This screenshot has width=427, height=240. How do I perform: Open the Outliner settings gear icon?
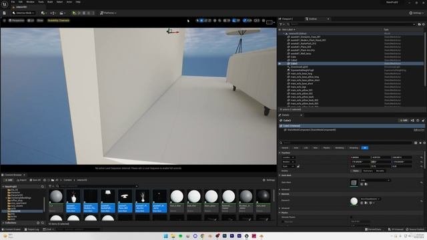pyautogui.click(x=423, y=24)
